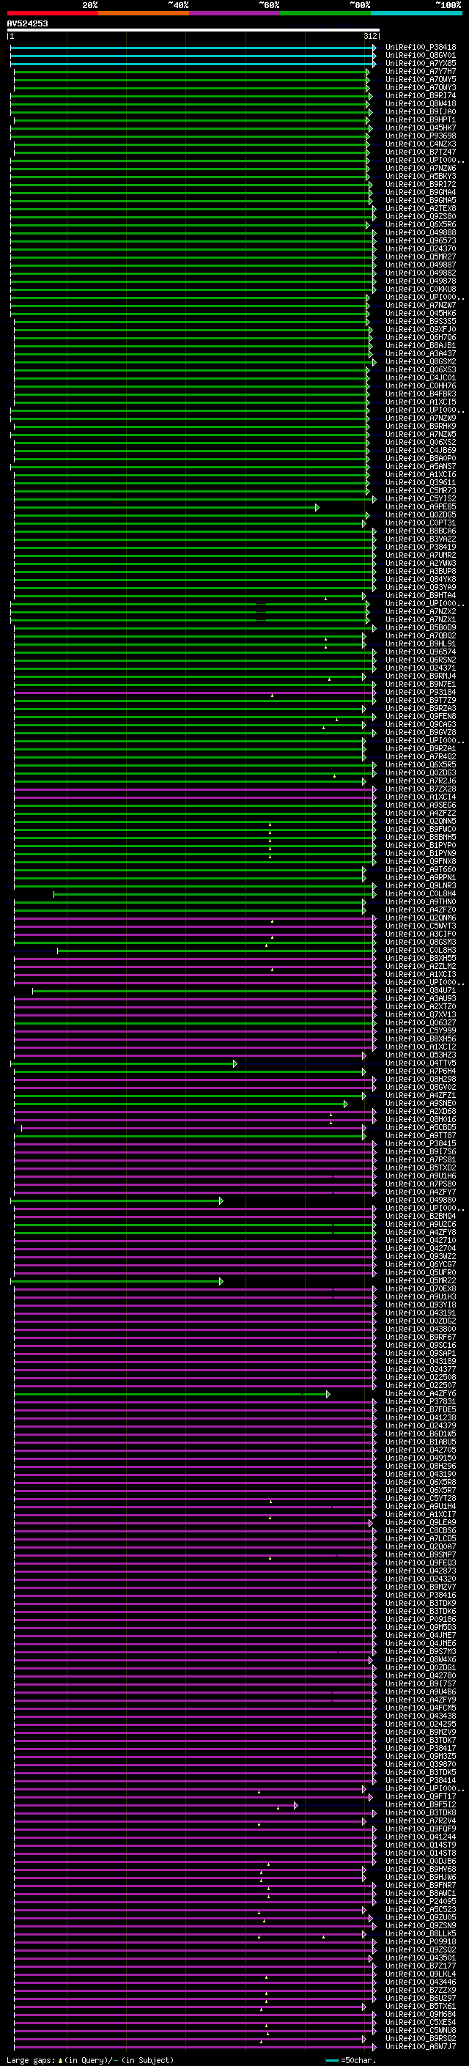Image resolution: width=469 pixels, height=2066 pixels.
Task: Select hit label UniRef100_Q8W418
Action: 421,103
